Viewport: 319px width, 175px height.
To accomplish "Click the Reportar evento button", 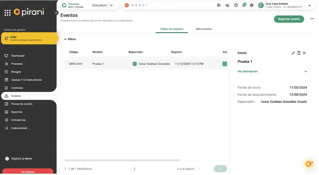I will tap(289, 19).
